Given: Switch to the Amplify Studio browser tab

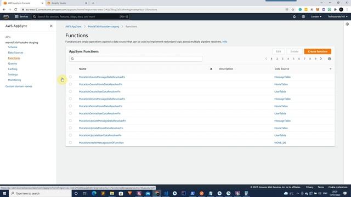Looking at the screenshot, I should (66, 3).
